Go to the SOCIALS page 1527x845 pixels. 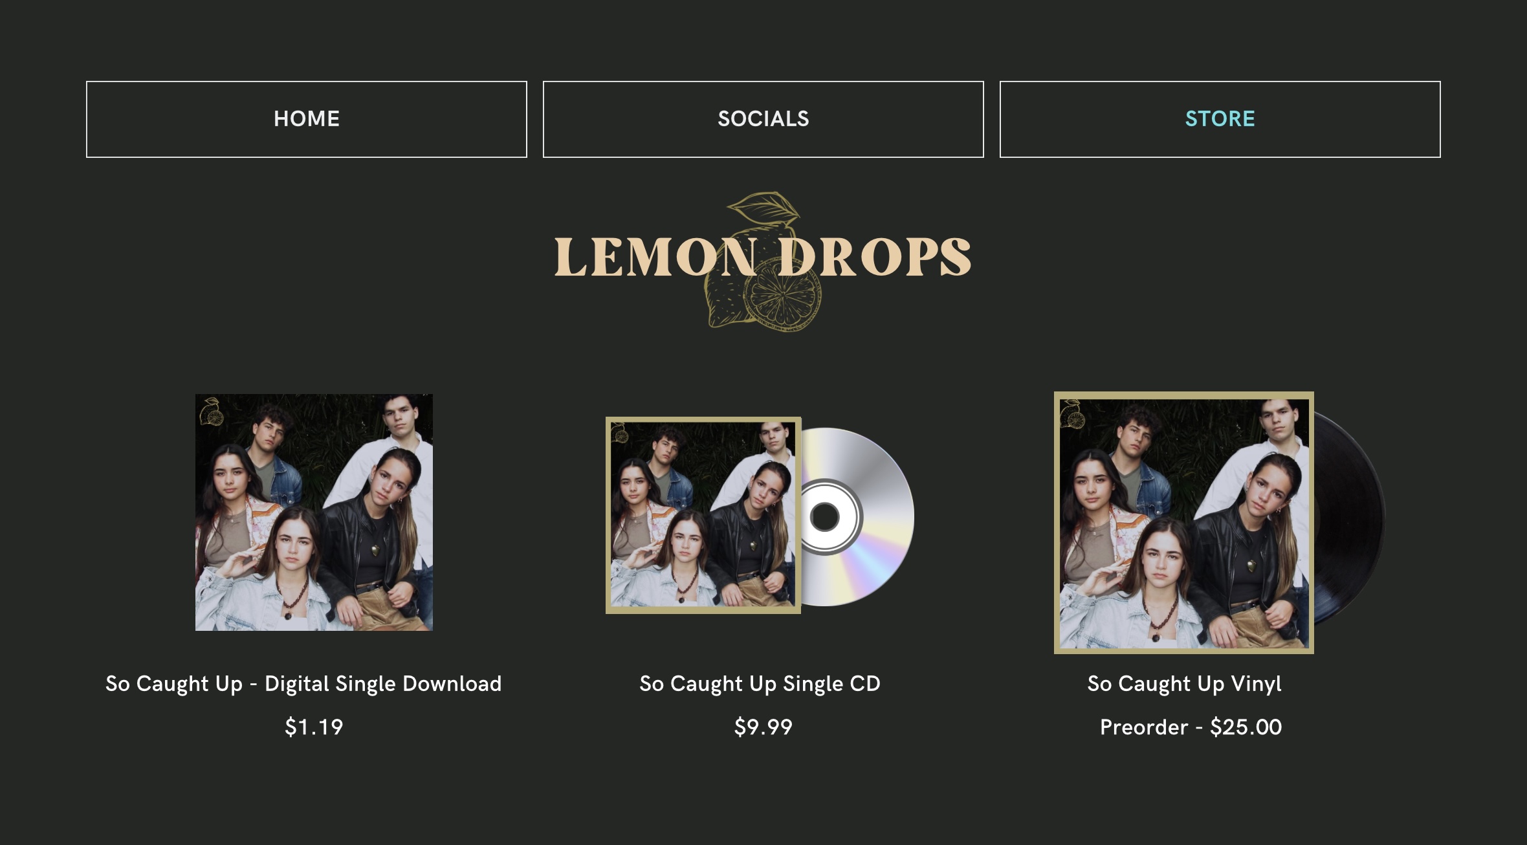pyautogui.click(x=763, y=119)
